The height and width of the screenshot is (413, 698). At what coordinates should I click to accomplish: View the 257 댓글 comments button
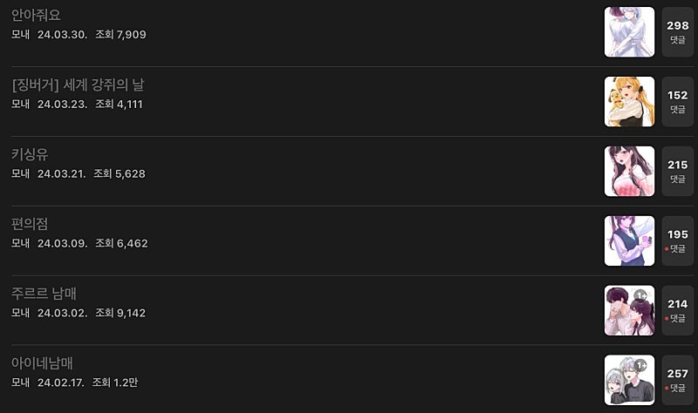[x=678, y=381]
